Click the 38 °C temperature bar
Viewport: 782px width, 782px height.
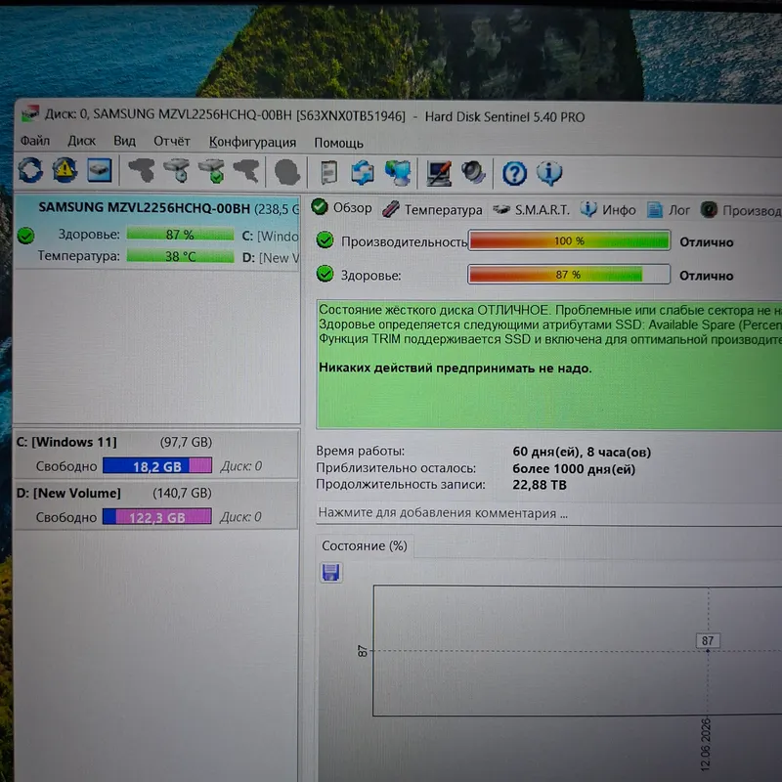point(180,256)
